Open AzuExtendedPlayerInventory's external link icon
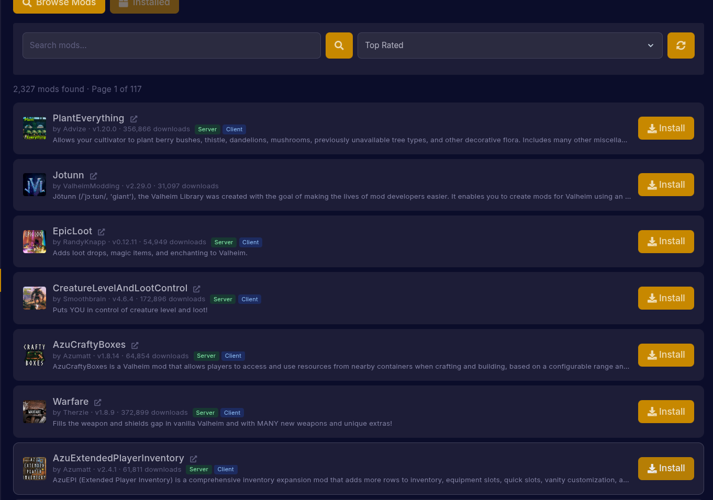 (x=193, y=459)
